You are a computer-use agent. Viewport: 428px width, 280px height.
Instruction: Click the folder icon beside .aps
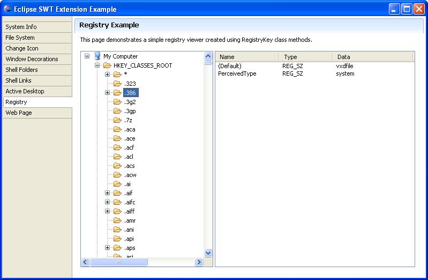[x=117, y=248]
